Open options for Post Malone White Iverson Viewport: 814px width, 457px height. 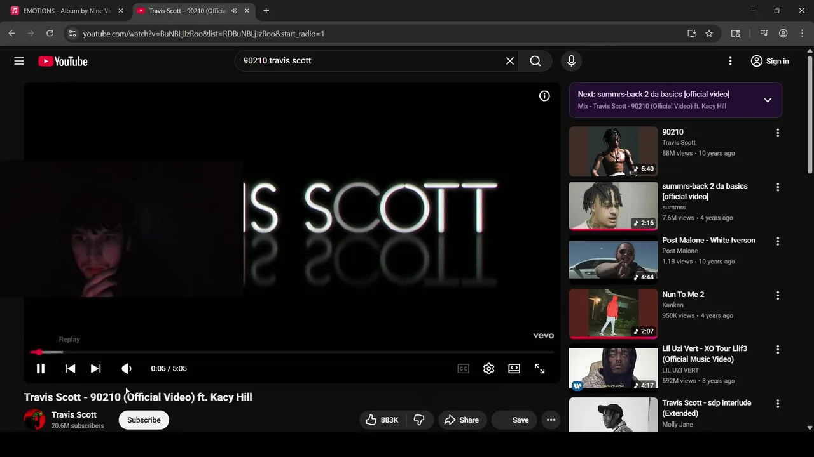click(x=777, y=241)
